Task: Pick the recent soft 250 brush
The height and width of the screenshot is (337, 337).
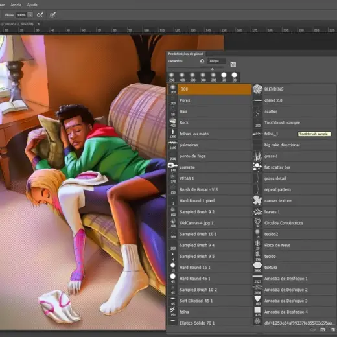Action: point(172,77)
